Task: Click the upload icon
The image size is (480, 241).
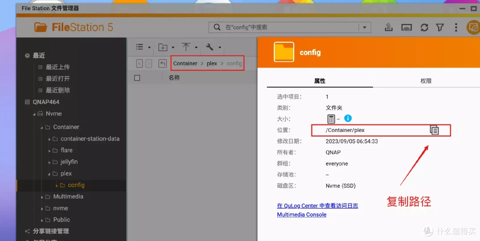Action: tap(186, 47)
